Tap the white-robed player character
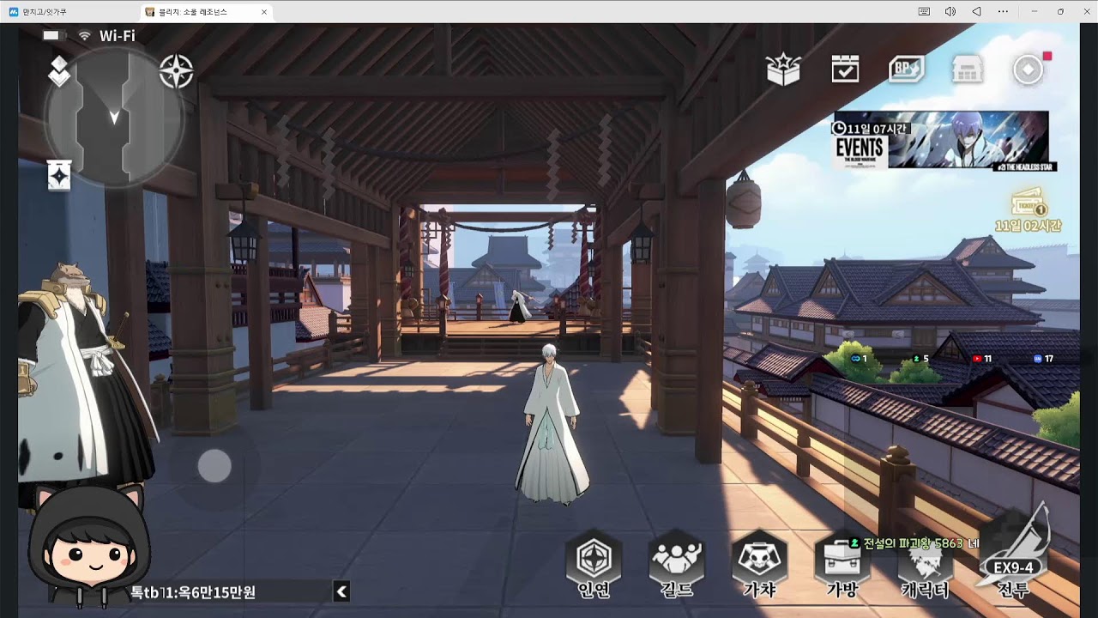 tap(551, 423)
